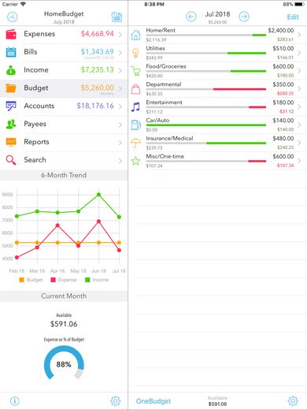This screenshot has height=410, width=307.
Task: Tap the OneBudget link
Action: [x=153, y=401]
